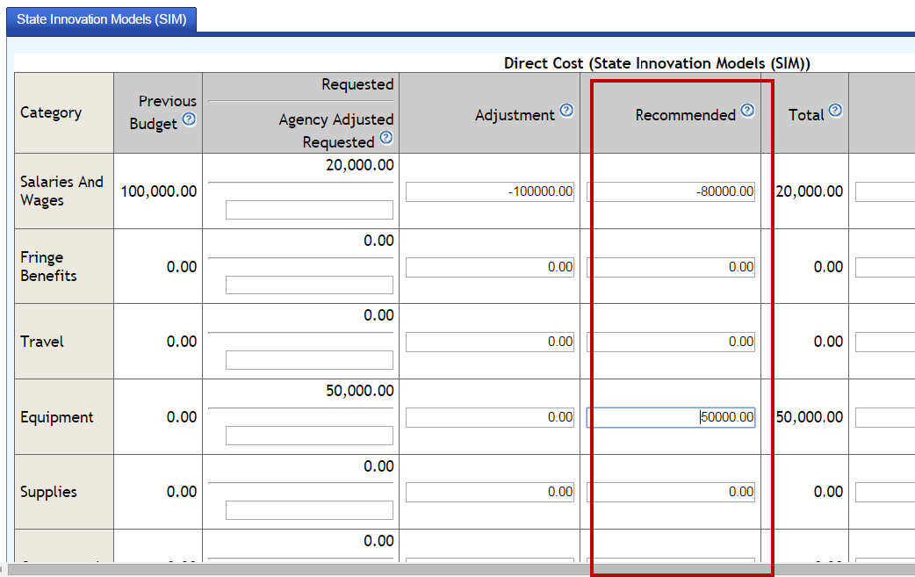The height and width of the screenshot is (577, 915).
Task: Select the State Innovation Models (SIM) tab
Action: click(x=102, y=19)
